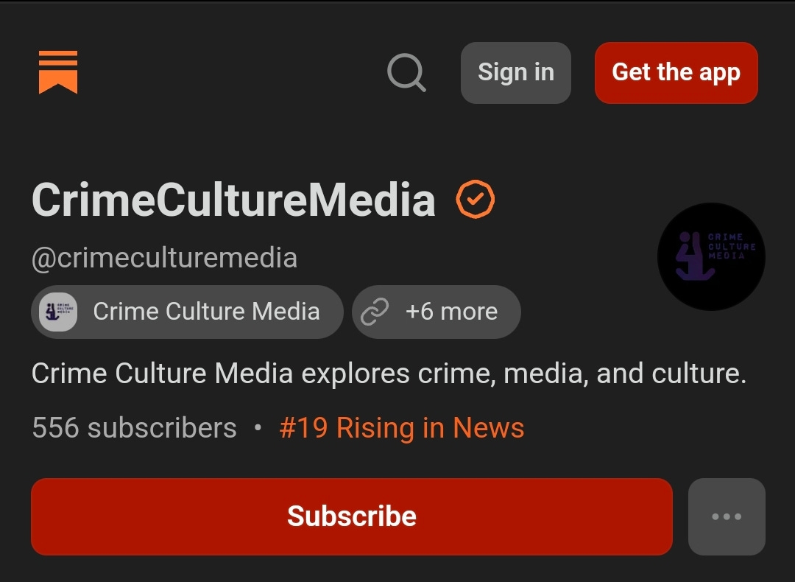The image size is (795, 582).
Task: Click the CrimeCultureMedia profile title
Action: pyautogui.click(x=234, y=200)
